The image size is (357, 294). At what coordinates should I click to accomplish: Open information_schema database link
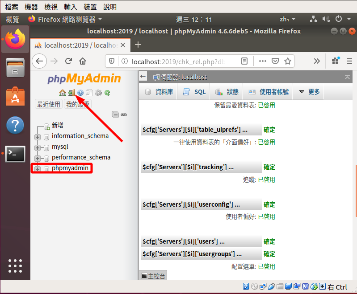click(80, 136)
